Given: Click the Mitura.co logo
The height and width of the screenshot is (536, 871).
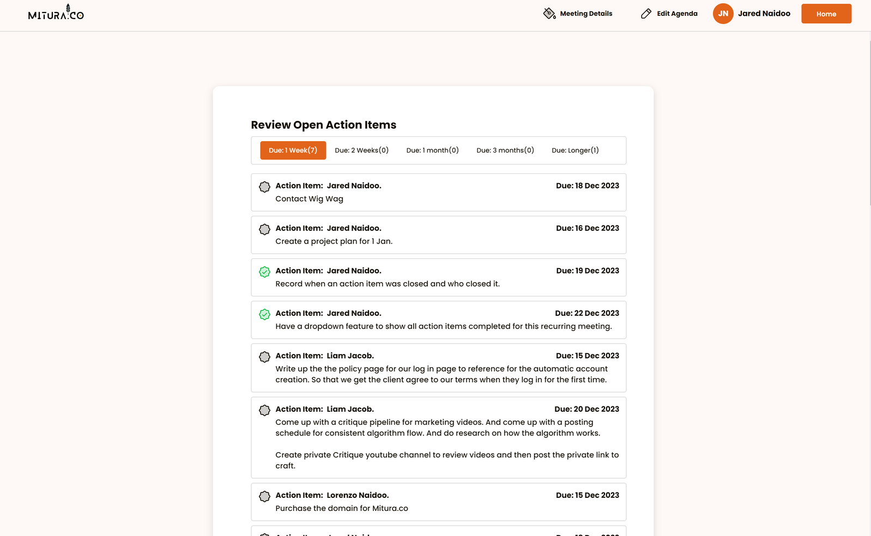Looking at the screenshot, I should tap(56, 13).
